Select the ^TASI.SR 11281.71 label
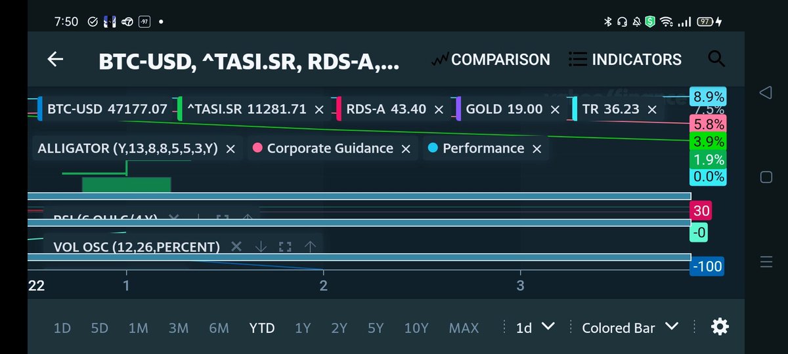Image resolution: width=788 pixels, height=354 pixels. tap(247, 109)
